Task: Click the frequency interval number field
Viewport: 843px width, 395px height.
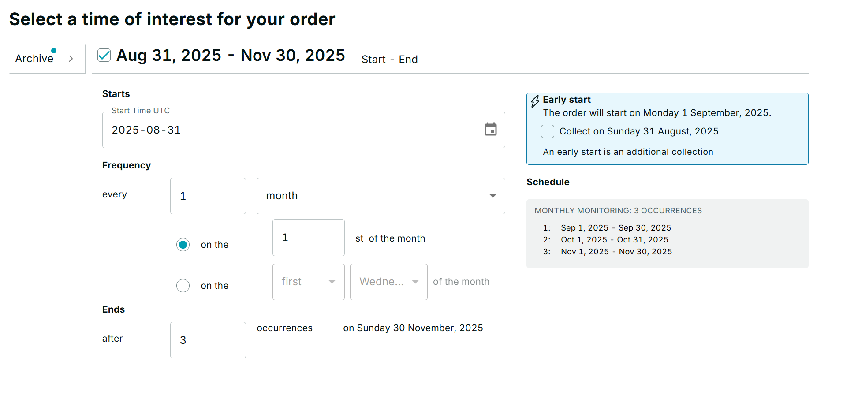Action: point(208,196)
